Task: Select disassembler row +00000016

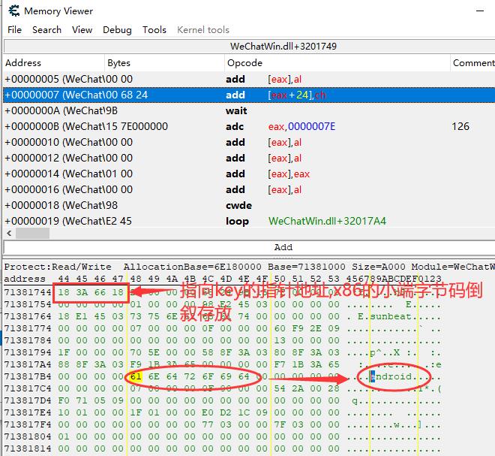Action: pos(250,190)
